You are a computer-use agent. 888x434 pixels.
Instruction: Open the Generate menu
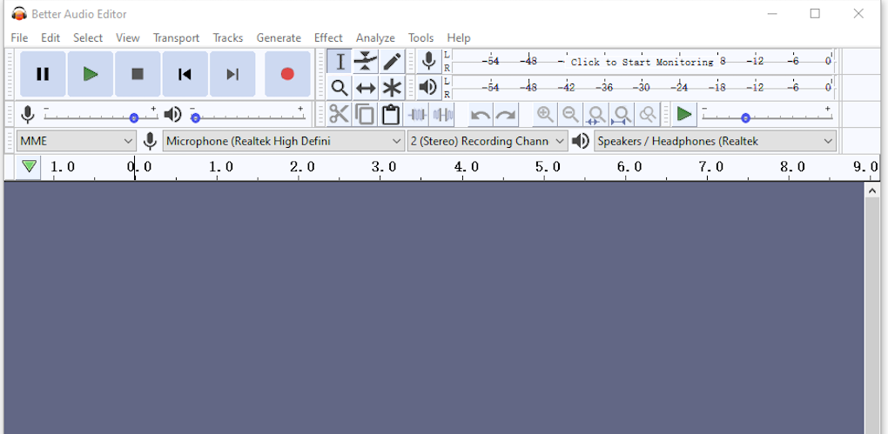pyautogui.click(x=279, y=37)
